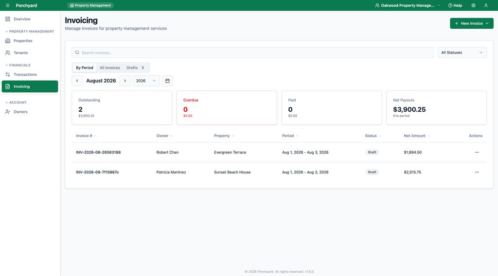Open the calendar date picker icon
498x276 pixels.
coord(167,81)
